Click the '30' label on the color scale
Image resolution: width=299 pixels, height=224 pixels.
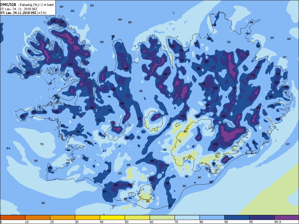coord(77,222)
